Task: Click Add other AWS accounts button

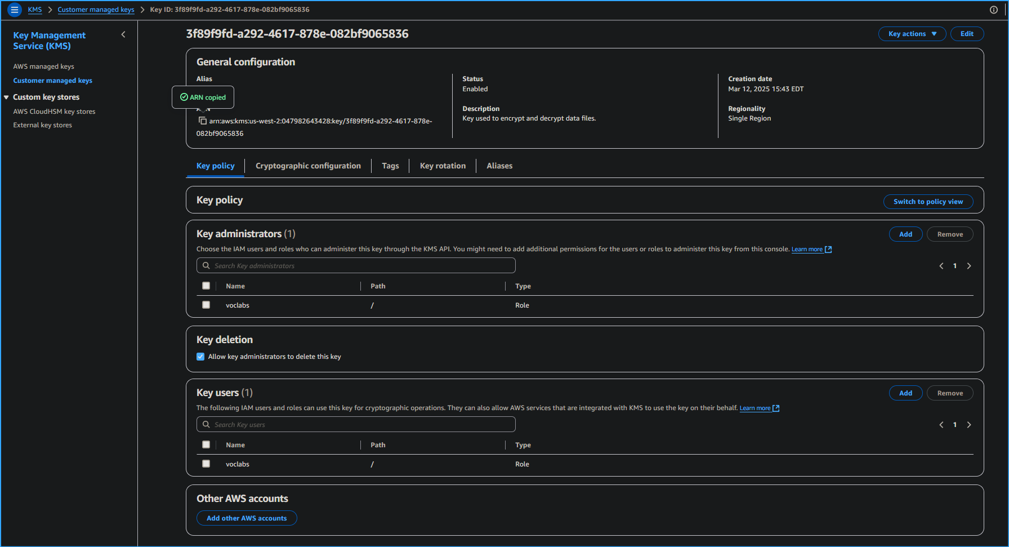Action: (x=247, y=518)
